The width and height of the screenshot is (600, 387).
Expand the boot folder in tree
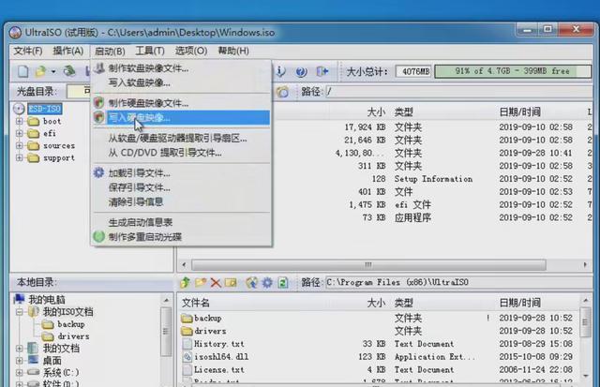(x=19, y=121)
